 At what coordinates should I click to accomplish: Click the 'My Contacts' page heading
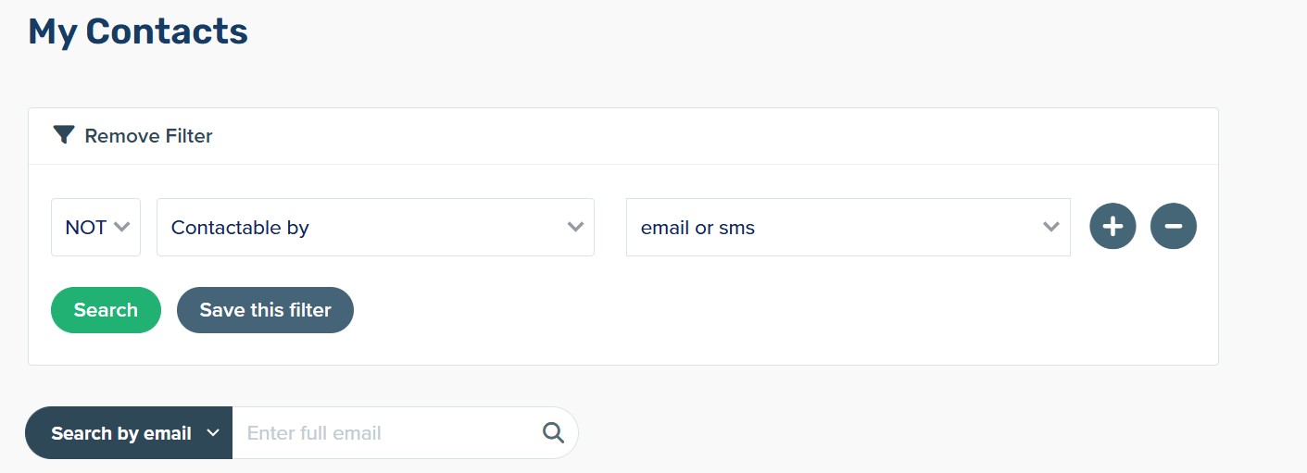tap(138, 32)
